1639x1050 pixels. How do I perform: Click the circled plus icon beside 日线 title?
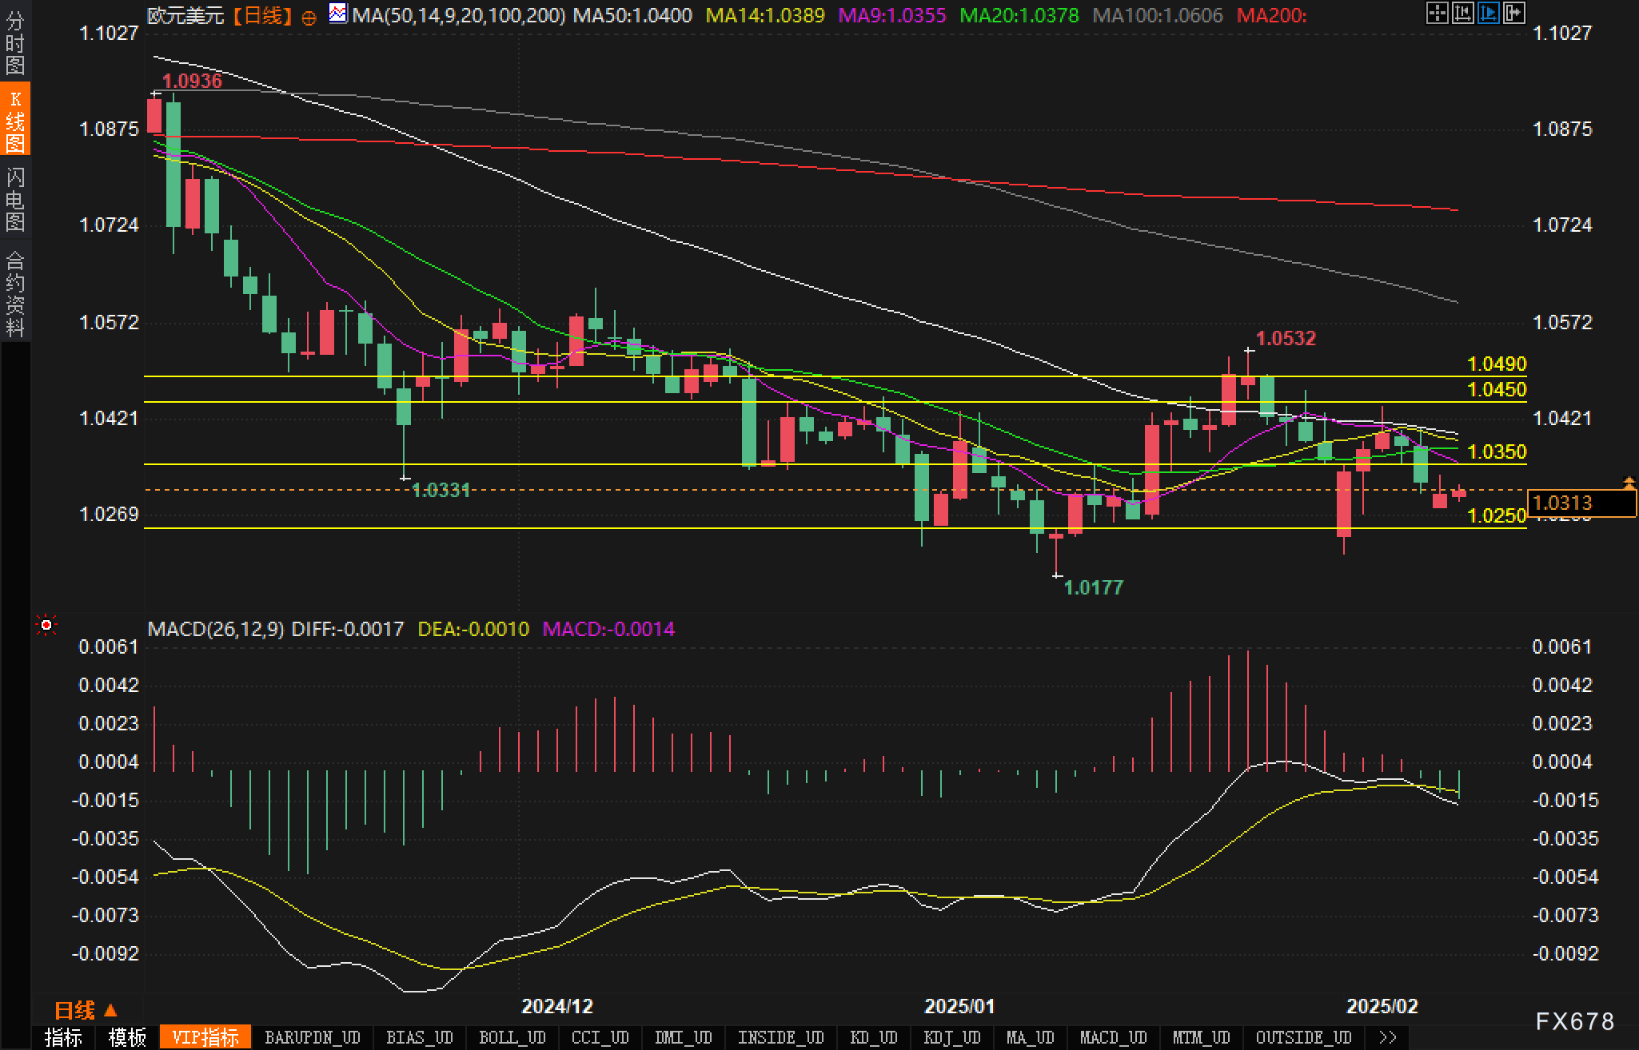(309, 17)
